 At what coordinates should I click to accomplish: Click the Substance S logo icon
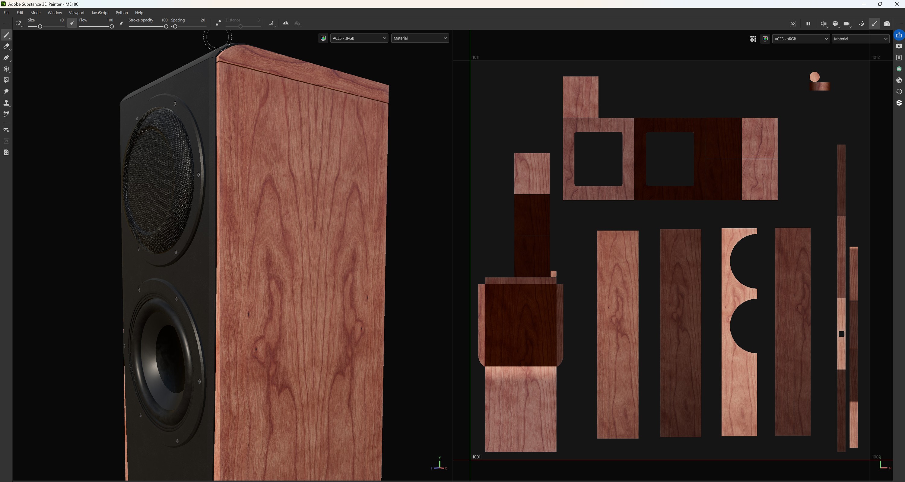899,103
